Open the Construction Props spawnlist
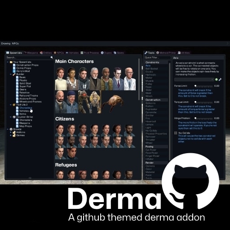This screenshot has height=230, width=230. (27, 65)
